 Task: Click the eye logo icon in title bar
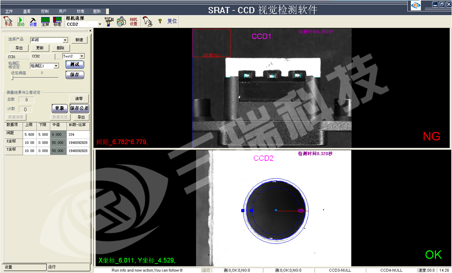coord(415,6)
